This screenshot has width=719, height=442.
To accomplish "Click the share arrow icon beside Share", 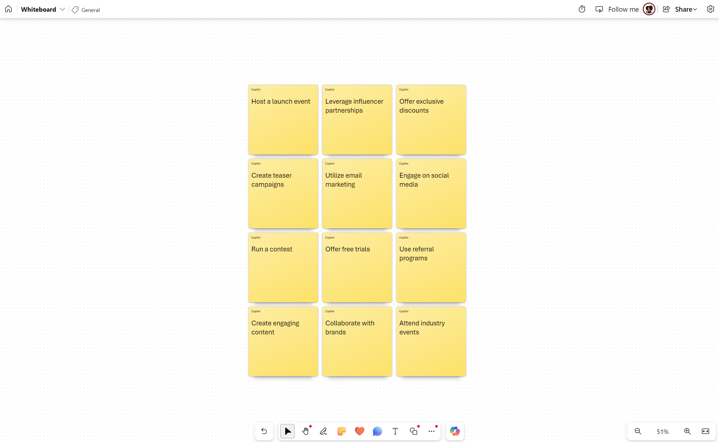I will tap(666, 9).
